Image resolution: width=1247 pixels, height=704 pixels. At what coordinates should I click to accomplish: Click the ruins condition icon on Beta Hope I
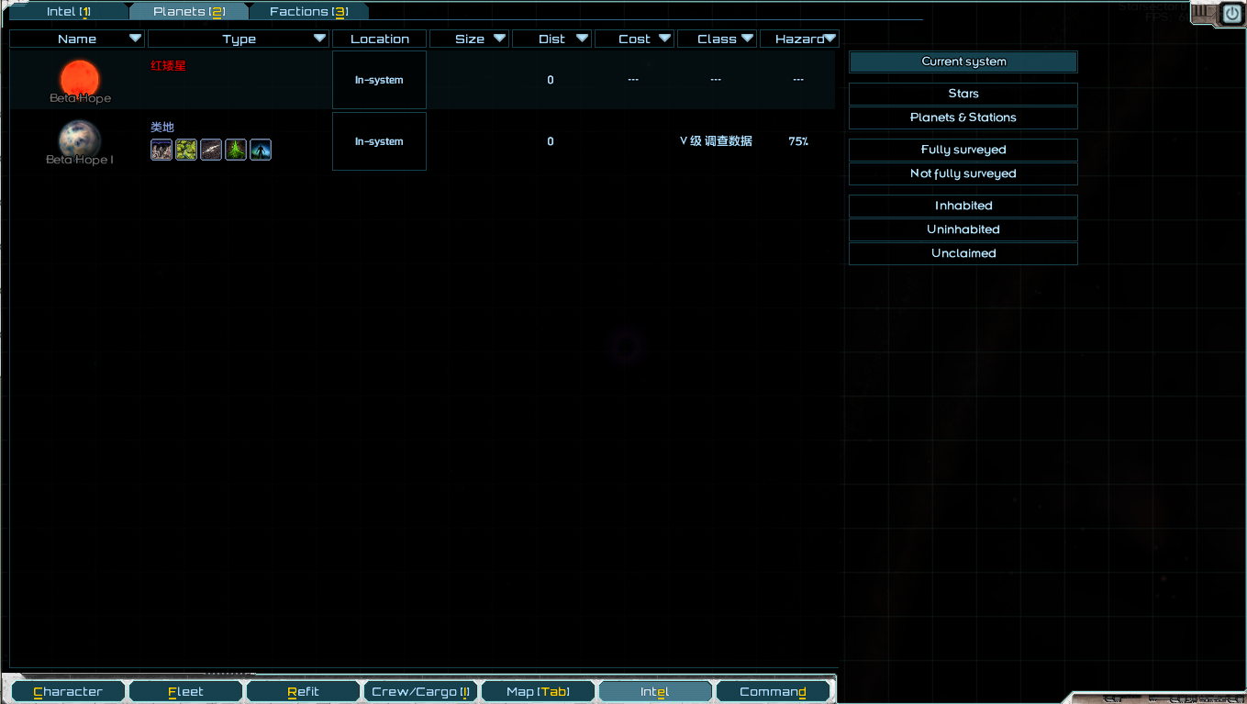click(x=161, y=150)
